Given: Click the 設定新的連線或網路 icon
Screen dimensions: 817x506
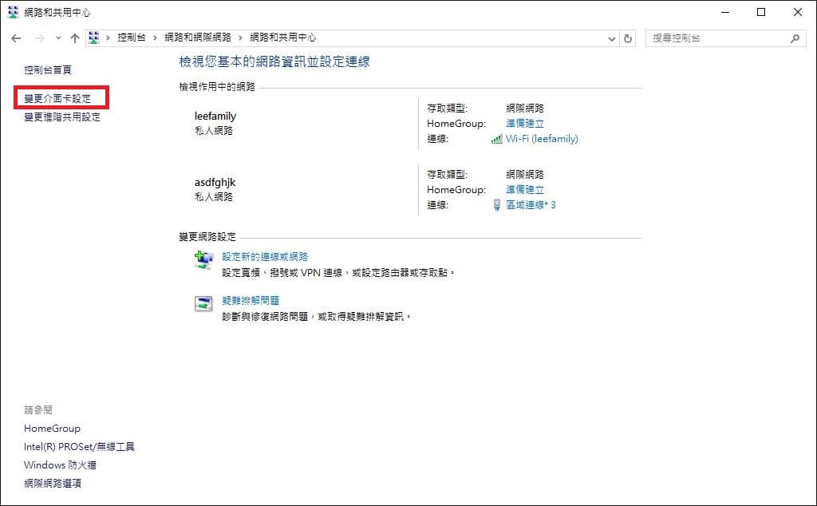Looking at the screenshot, I should coord(203,259).
